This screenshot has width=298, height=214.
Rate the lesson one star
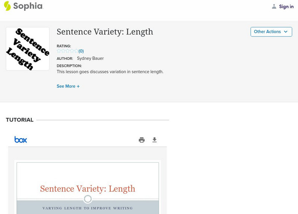59,51
